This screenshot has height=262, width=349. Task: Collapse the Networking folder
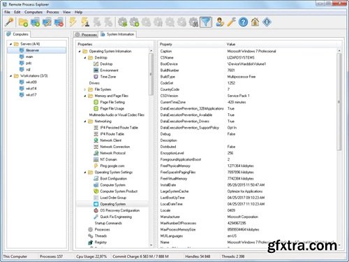point(85,122)
